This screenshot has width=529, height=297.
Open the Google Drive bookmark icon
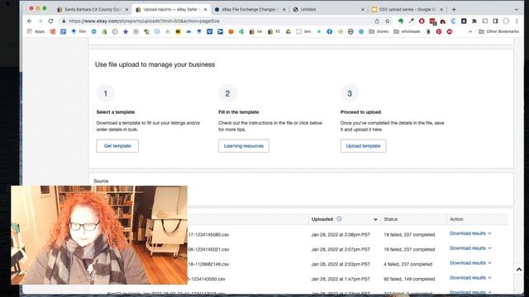click(288, 31)
